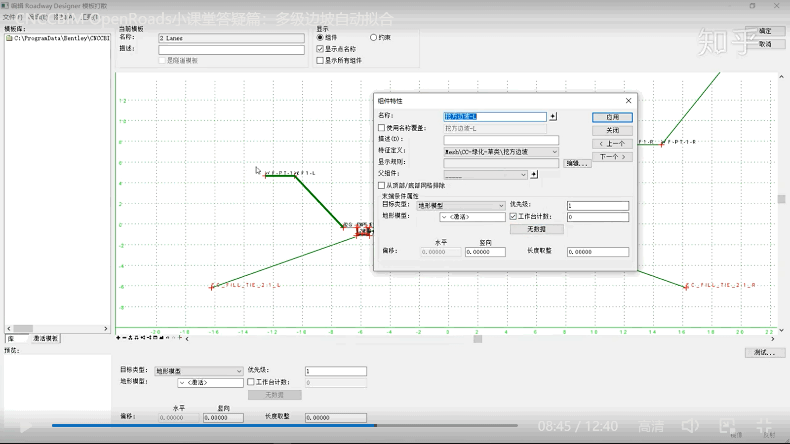The width and height of the screenshot is (790, 444).
Task: Click the picker icon beside parent component
Action: click(x=534, y=175)
